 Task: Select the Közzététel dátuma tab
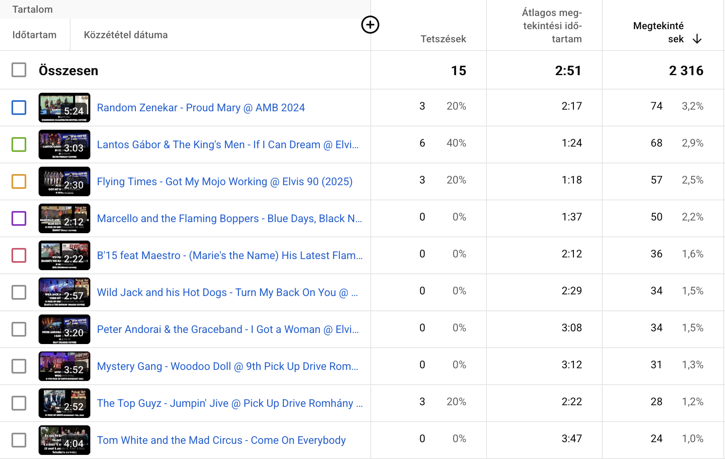[x=126, y=35]
